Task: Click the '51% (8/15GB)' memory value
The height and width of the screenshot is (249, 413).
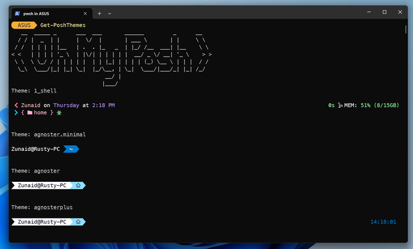Action: pos(380,105)
